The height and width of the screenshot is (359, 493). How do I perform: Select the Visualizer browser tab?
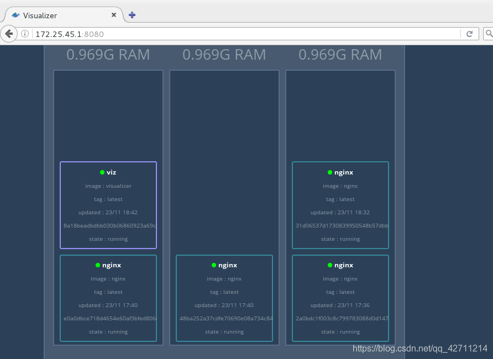(63, 15)
